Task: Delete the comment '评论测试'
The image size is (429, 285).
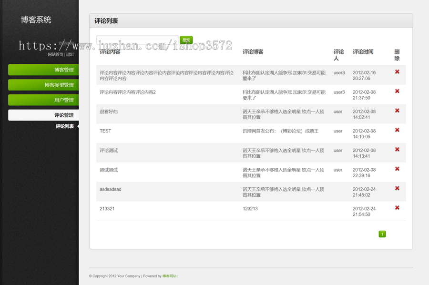Action: 397,149
